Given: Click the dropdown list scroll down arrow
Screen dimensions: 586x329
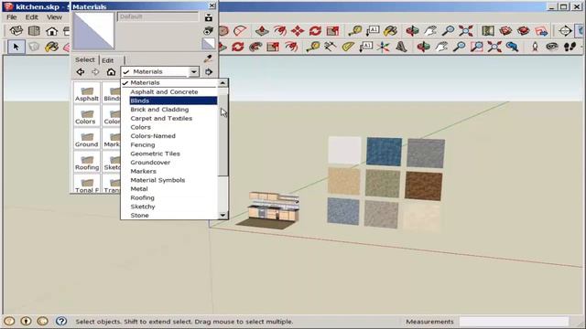Looking at the screenshot, I should [222, 215].
